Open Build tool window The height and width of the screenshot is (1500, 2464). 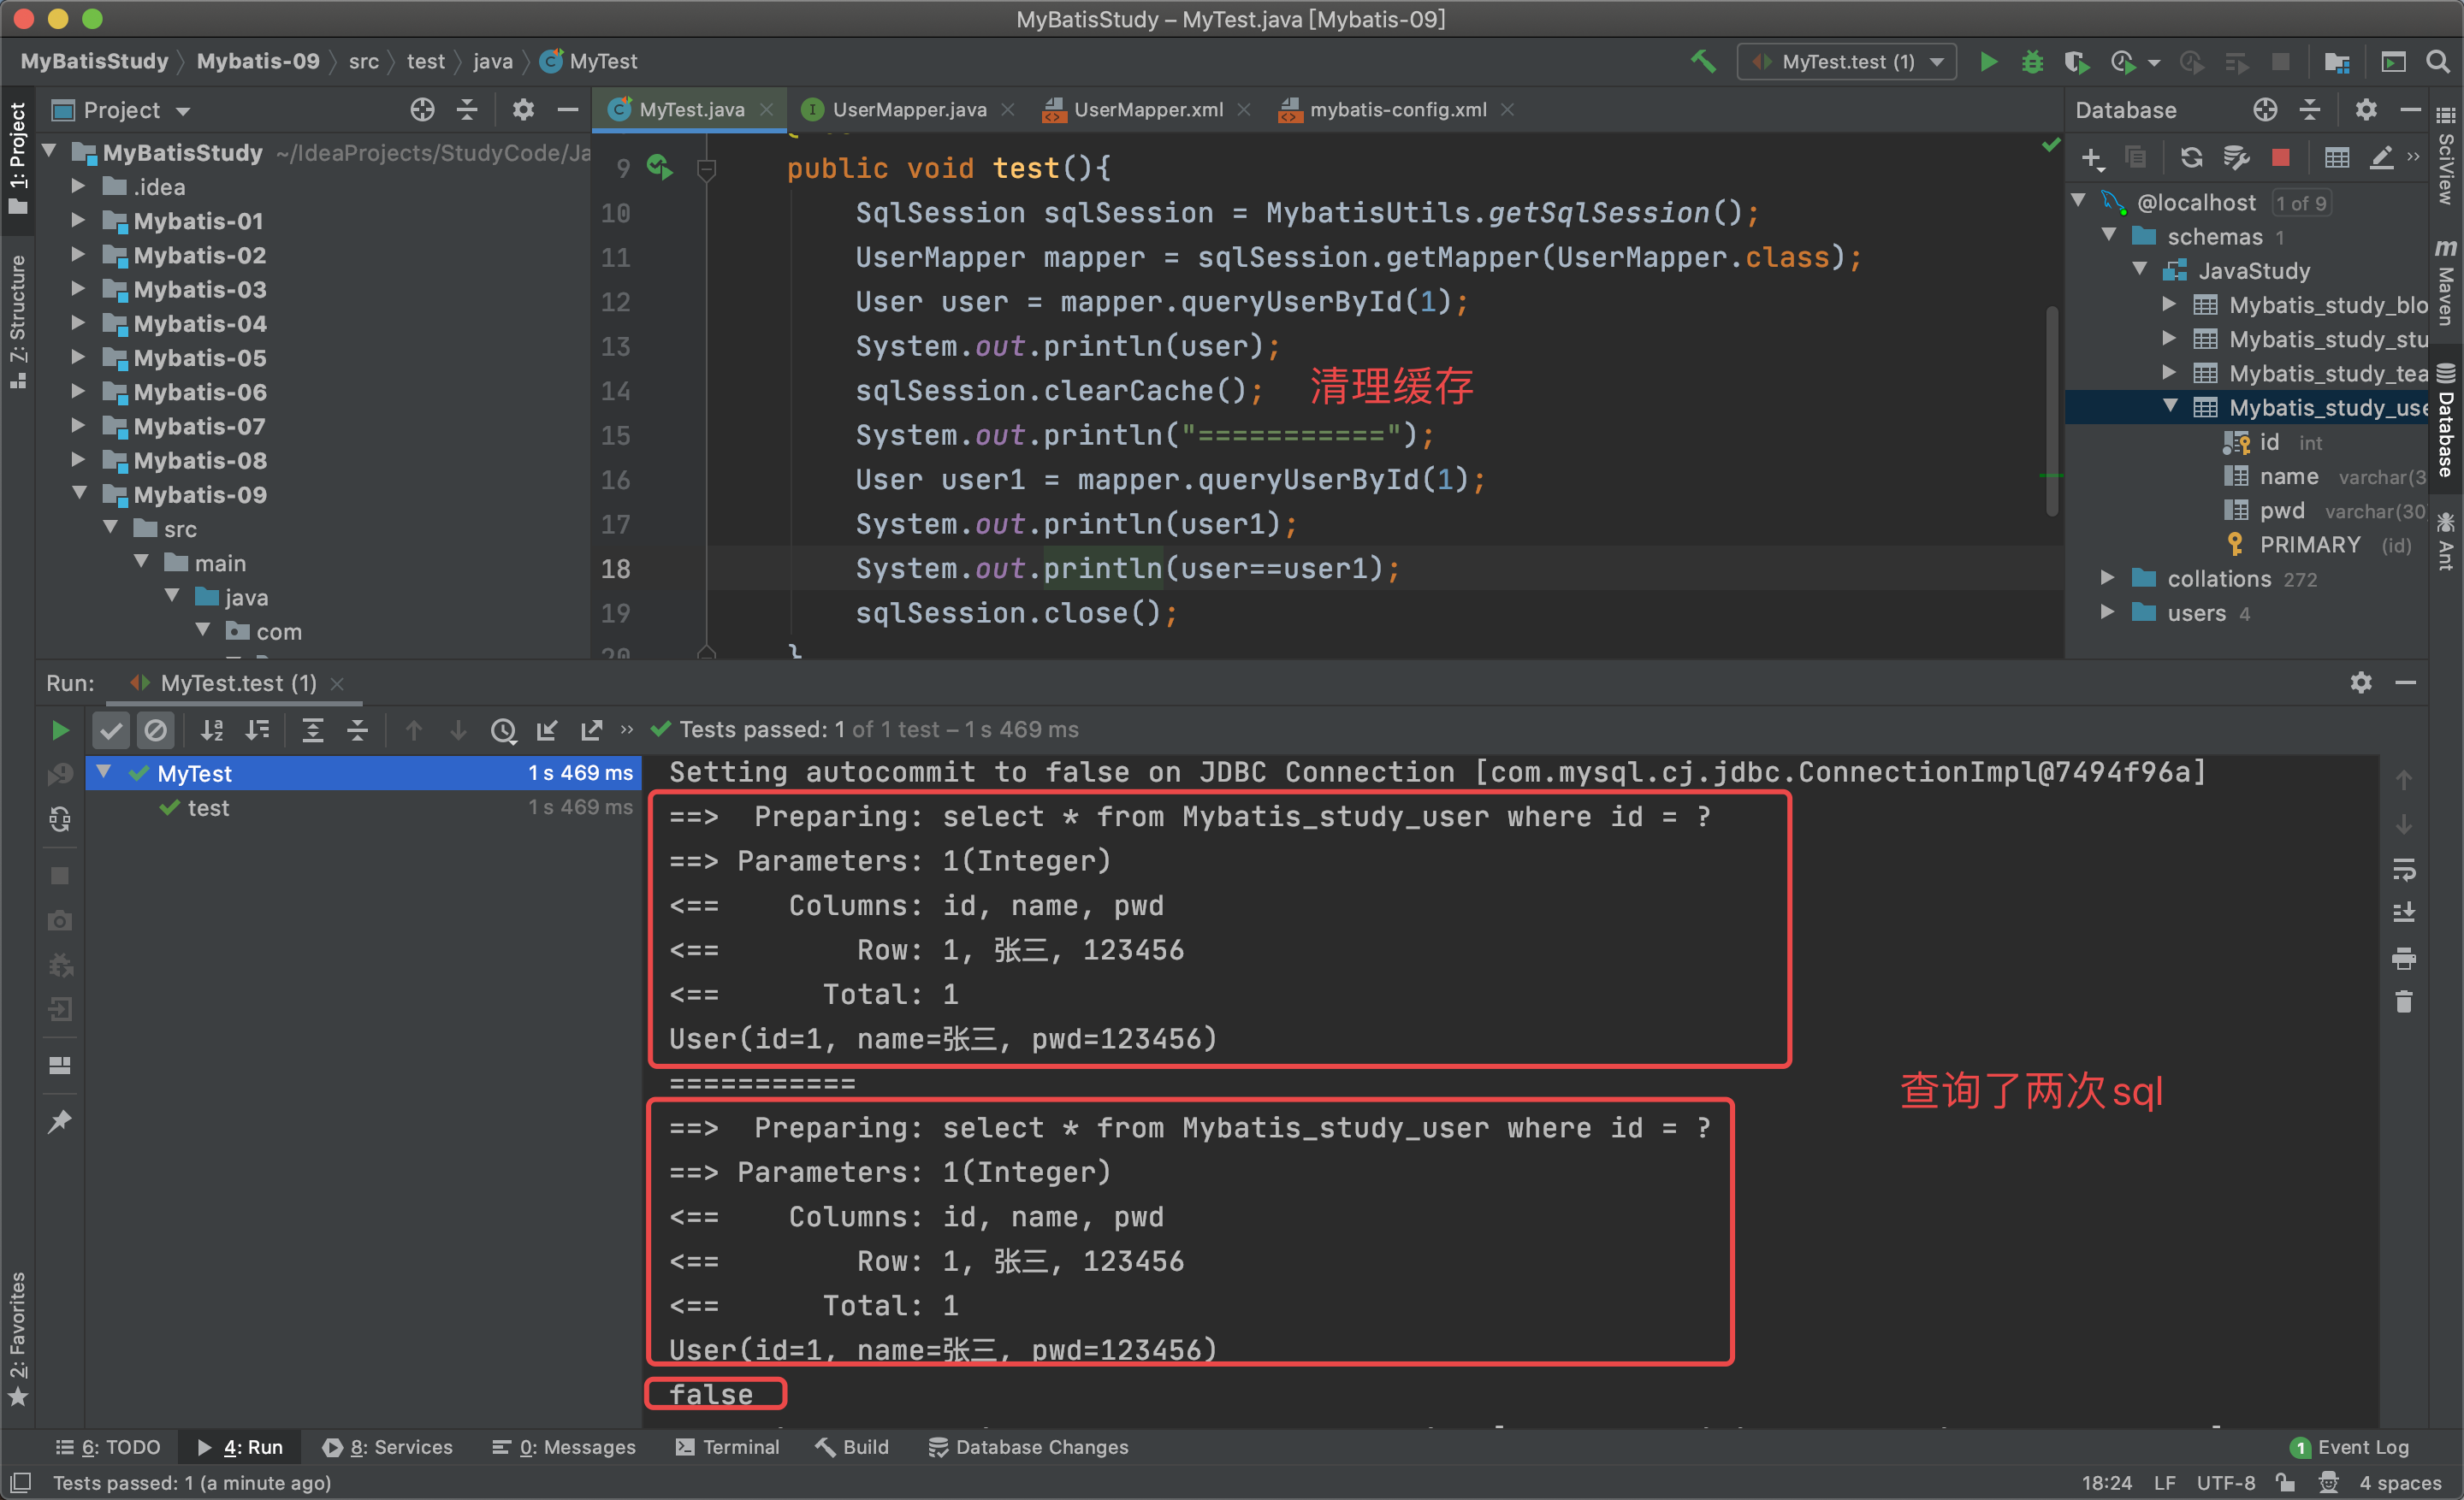(852, 1446)
